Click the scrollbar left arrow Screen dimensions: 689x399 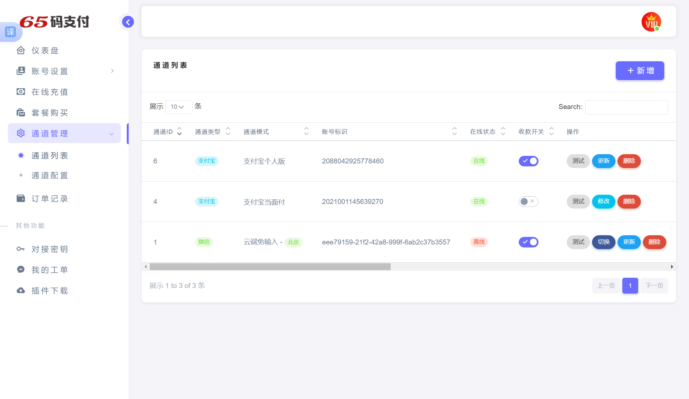[x=146, y=267]
